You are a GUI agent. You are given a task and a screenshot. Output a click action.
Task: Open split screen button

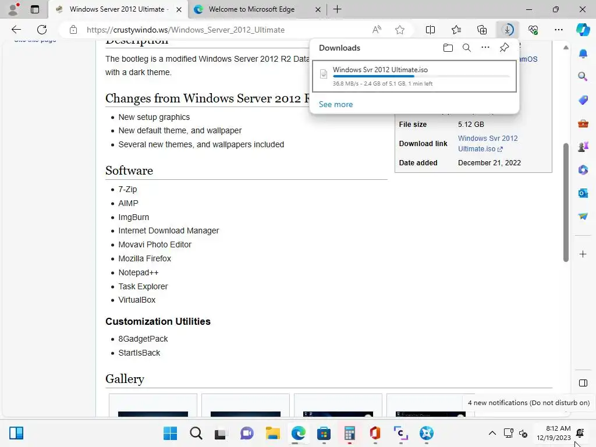[x=430, y=30]
